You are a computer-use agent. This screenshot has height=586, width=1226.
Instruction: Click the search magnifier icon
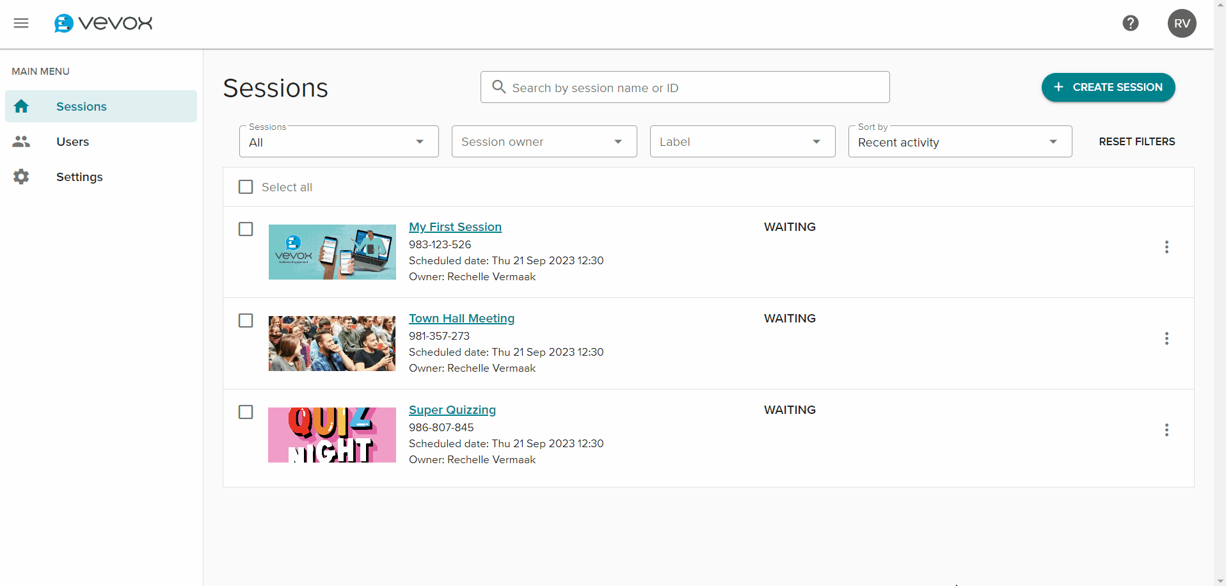click(x=499, y=87)
